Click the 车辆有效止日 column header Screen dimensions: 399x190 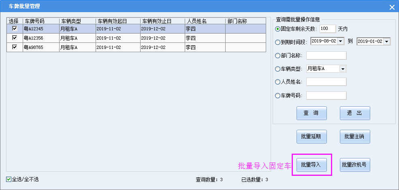tap(162, 21)
